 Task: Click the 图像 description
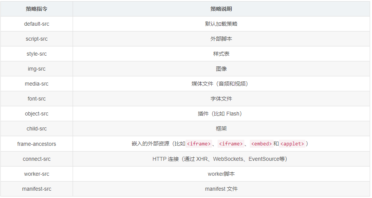221,69
